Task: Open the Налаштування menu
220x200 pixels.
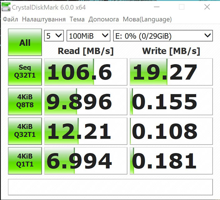Action: click(44, 19)
